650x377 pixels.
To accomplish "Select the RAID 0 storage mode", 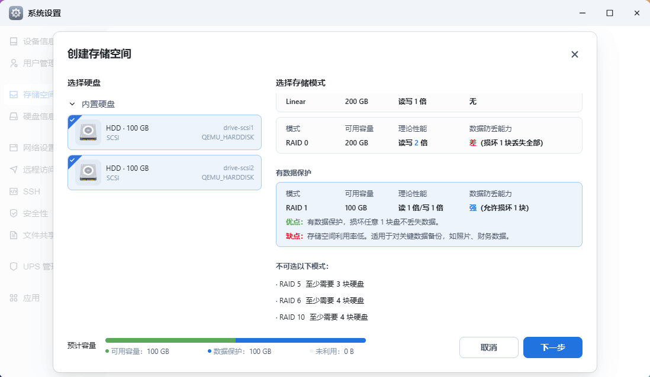I will 429,135.
